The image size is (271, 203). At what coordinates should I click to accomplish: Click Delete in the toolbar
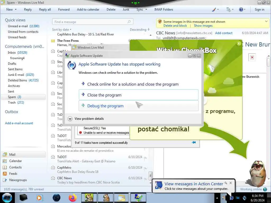coord(111,10)
